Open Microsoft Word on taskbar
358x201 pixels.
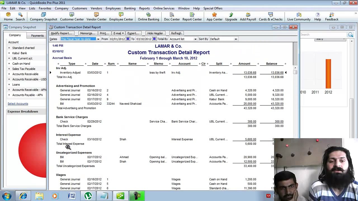pyautogui.click(x=72, y=196)
